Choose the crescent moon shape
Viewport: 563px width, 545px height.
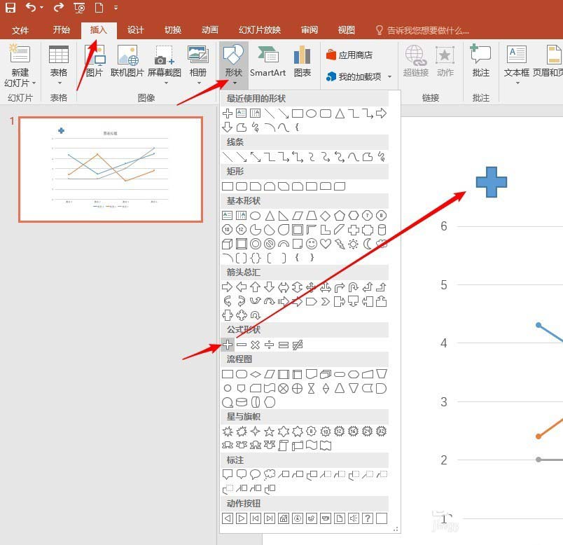click(368, 244)
